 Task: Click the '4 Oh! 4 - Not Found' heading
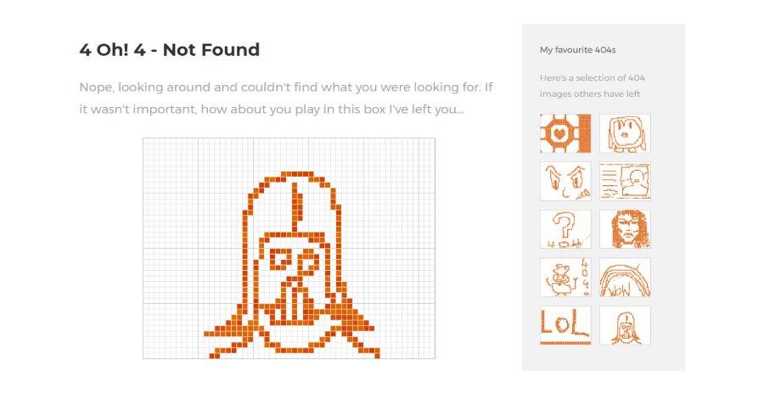point(170,50)
